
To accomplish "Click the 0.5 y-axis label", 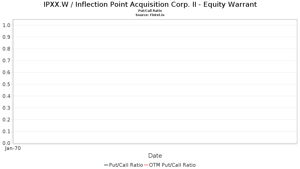I will coord(6,84).
